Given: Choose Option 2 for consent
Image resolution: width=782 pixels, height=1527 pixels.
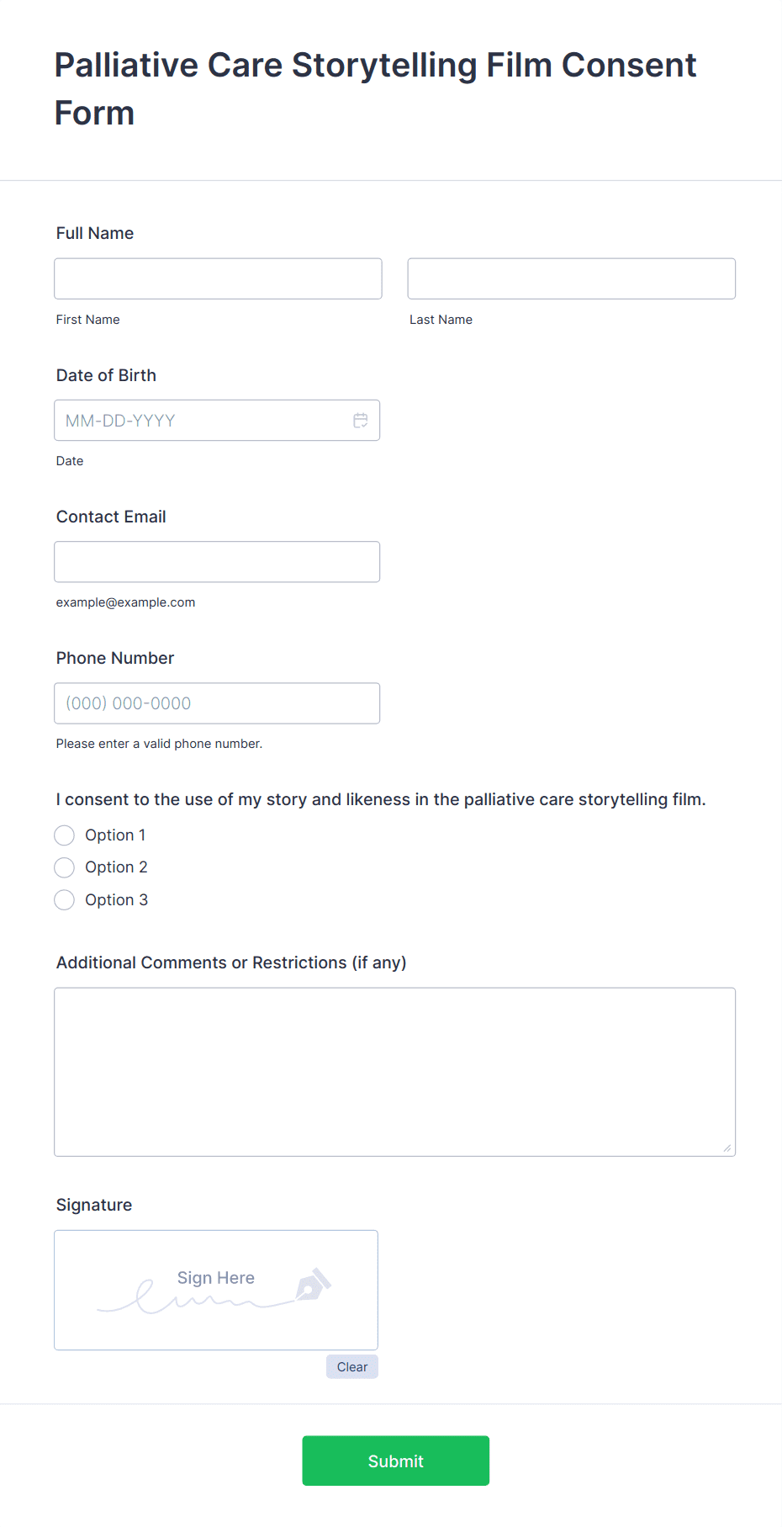Looking at the screenshot, I should pyautogui.click(x=65, y=867).
